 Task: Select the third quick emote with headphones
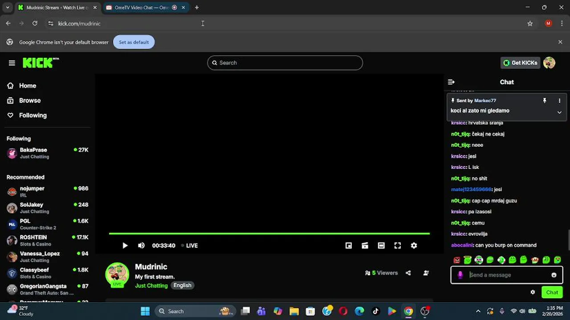tap(479, 260)
